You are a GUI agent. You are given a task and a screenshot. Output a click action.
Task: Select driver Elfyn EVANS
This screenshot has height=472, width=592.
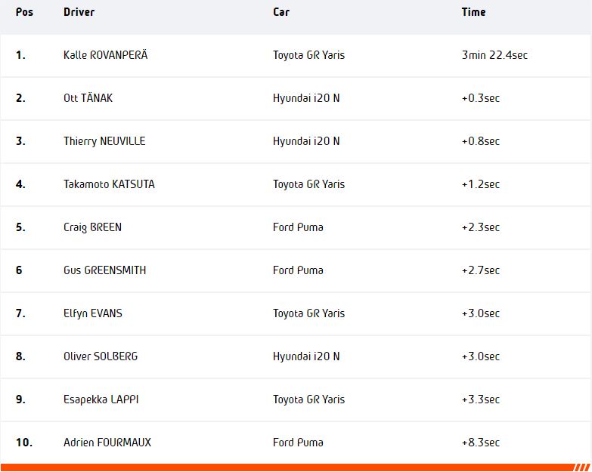coord(92,313)
